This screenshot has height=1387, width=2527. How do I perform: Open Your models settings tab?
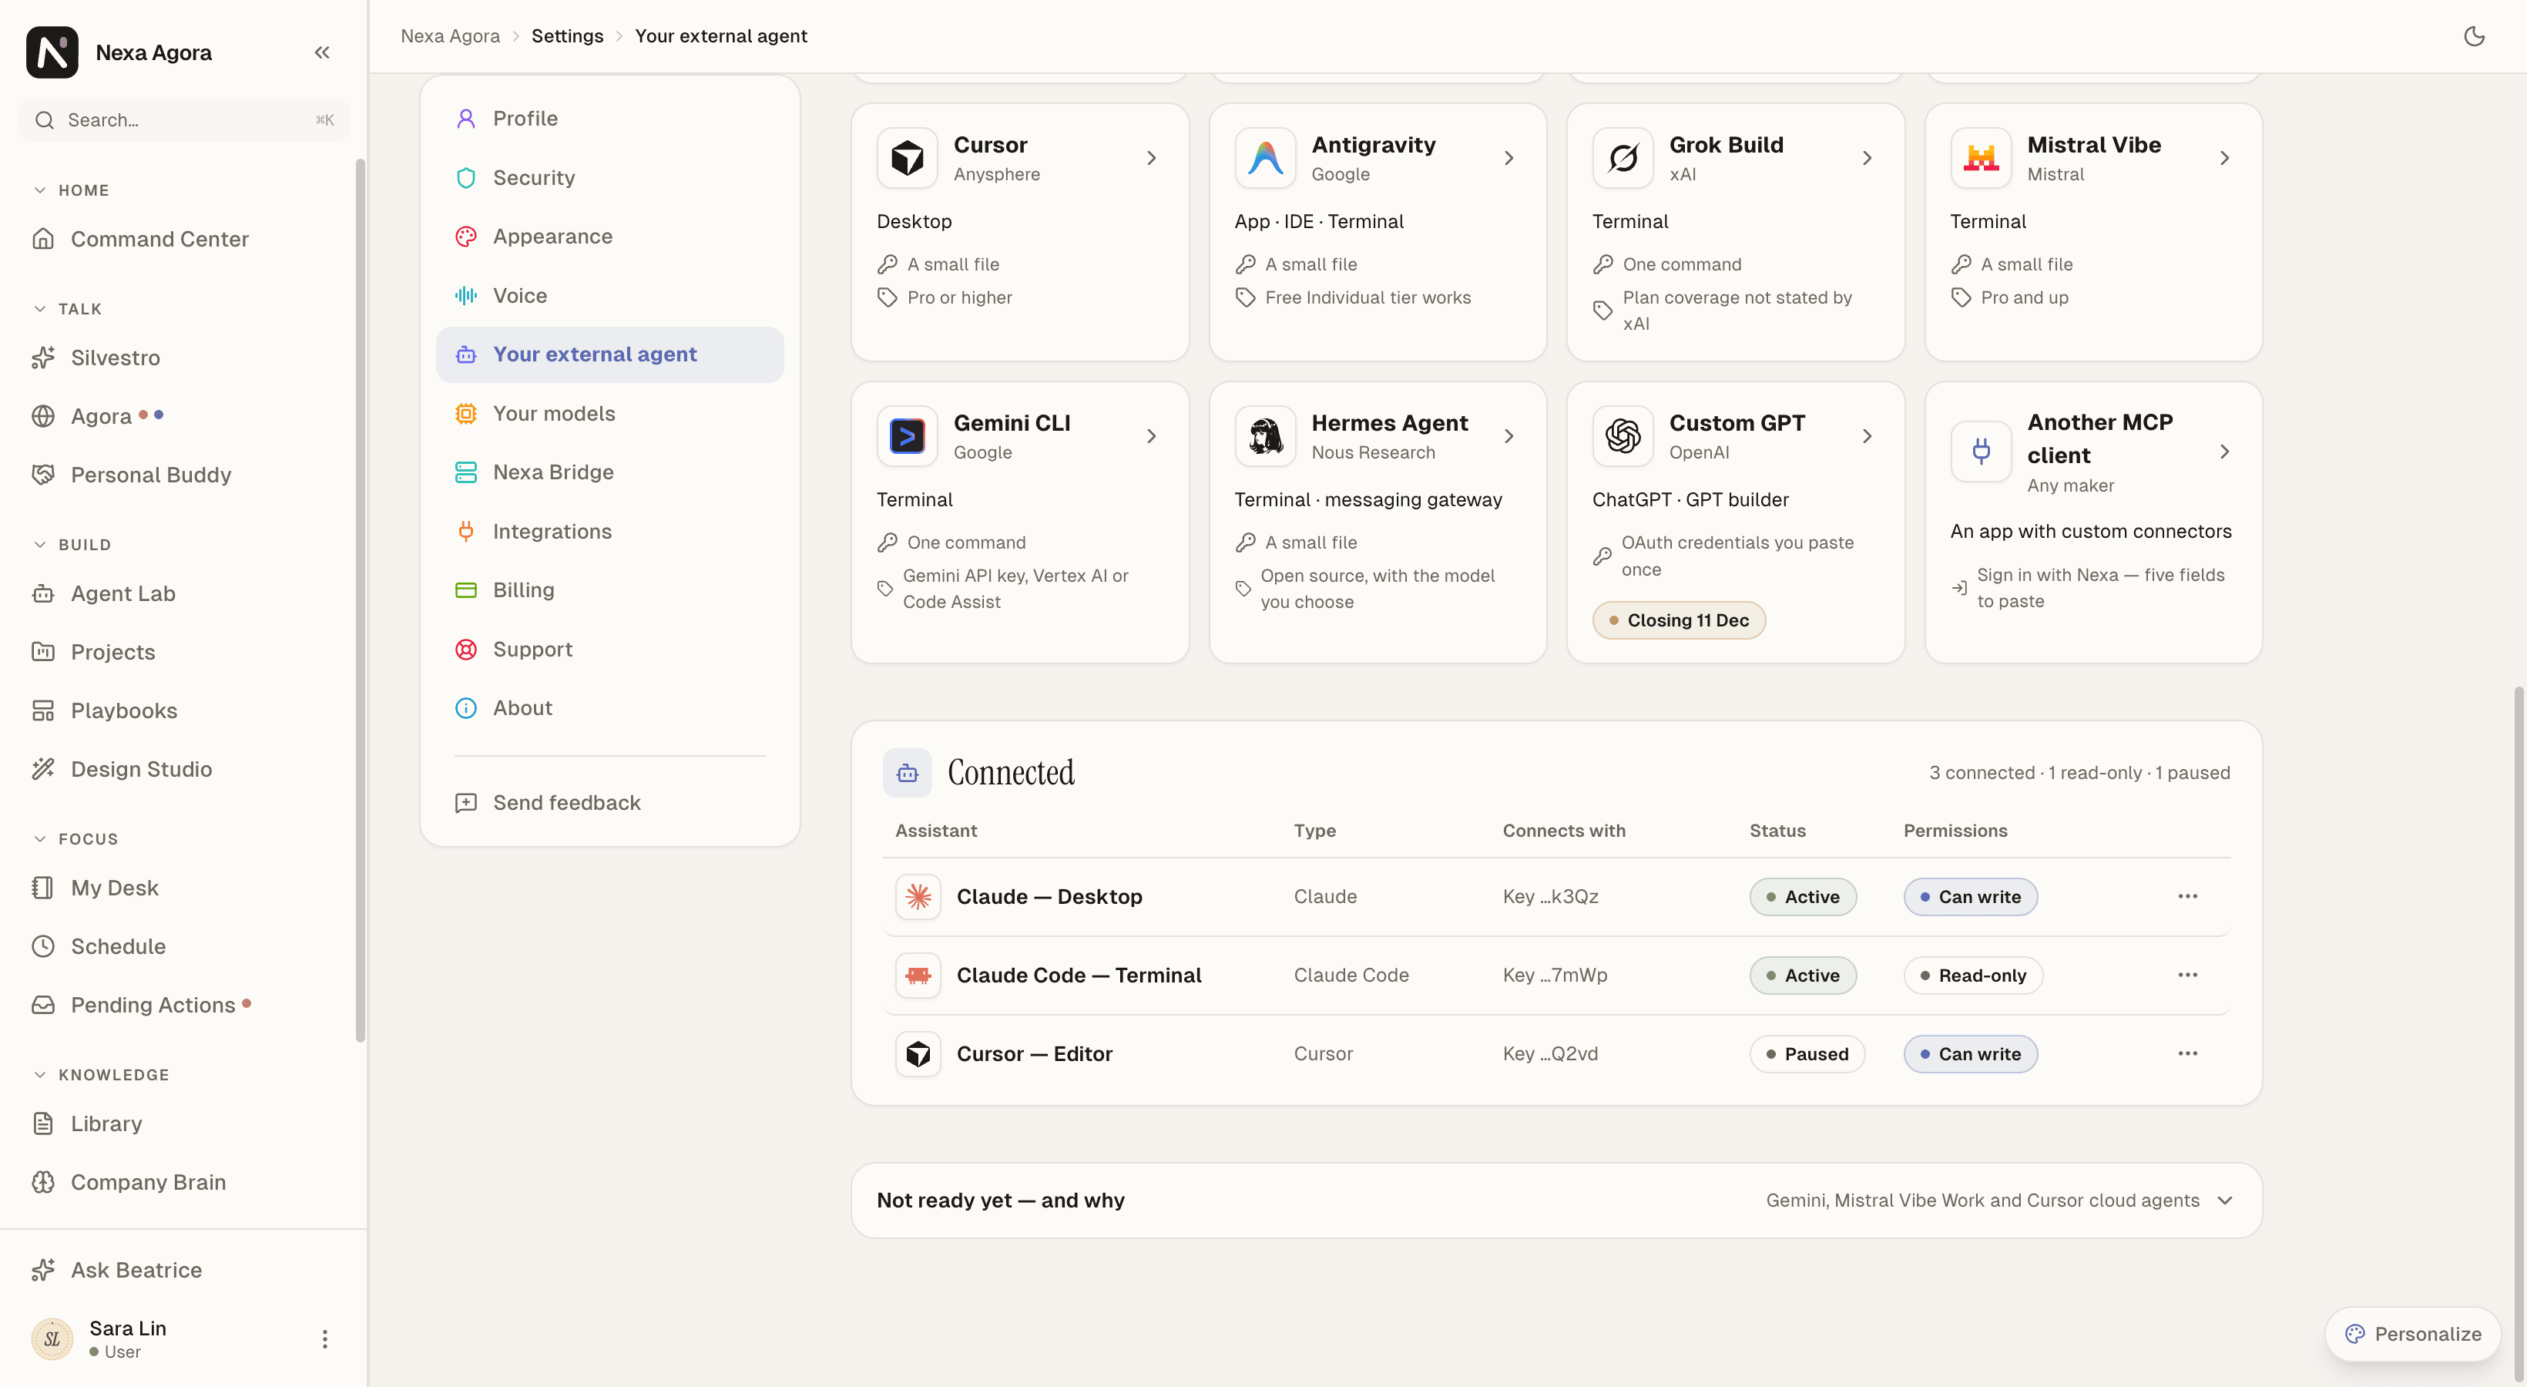coord(609,413)
